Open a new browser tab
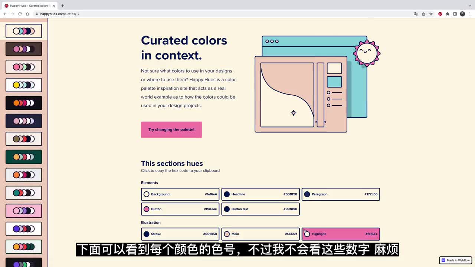The image size is (475, 267). pos(62,6)
